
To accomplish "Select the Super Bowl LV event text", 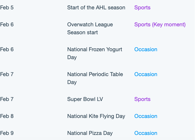I will coord(85,99).
